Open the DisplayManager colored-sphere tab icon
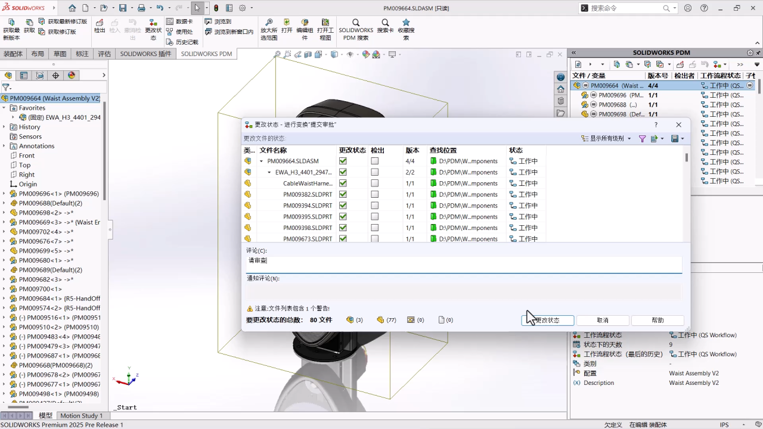 pos(72,76)
